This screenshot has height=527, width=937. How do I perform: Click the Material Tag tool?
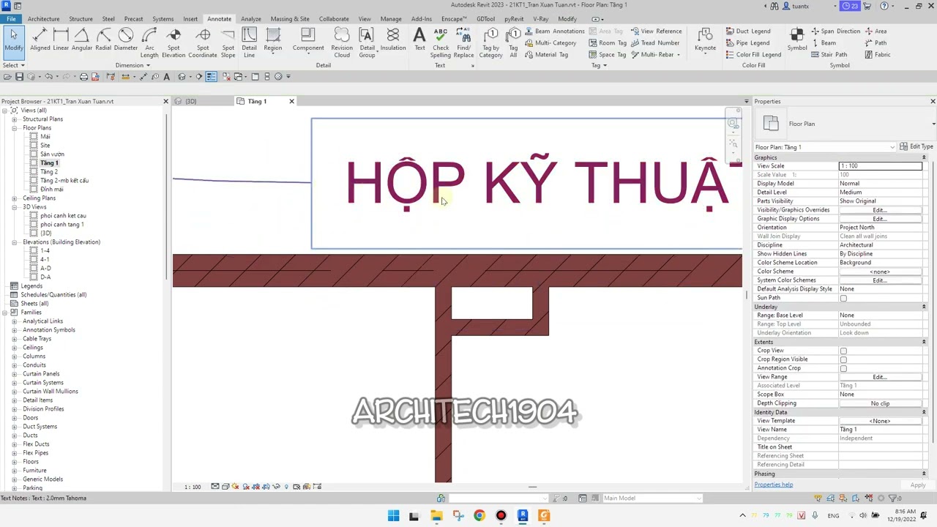click(x=546, y=54)
